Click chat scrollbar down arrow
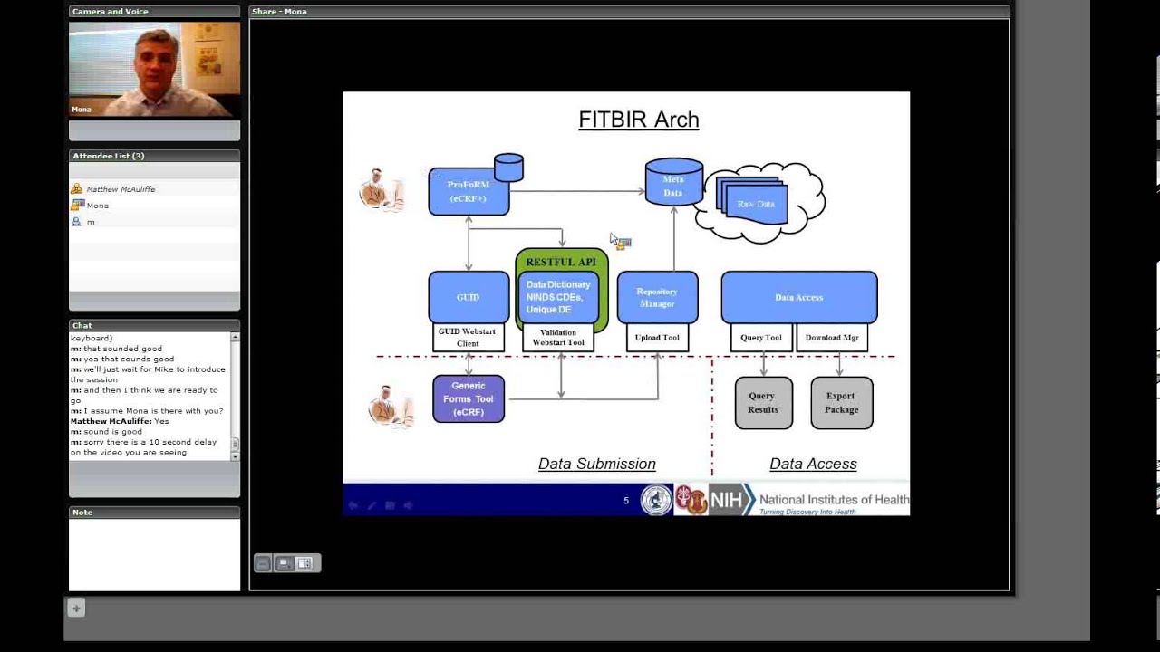Image resolution: width=1160 pixels, height=652 pixels. click(235, 456)
